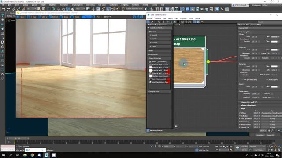Open the Graph Editors menu
The height and width of the screenshot is (158, 282).
tap(78, 5)
